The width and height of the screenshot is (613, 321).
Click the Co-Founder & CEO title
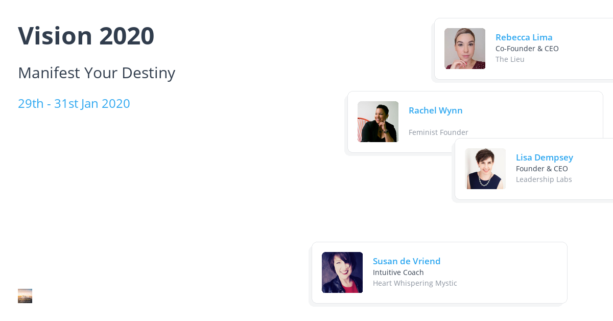coord(527,49)
